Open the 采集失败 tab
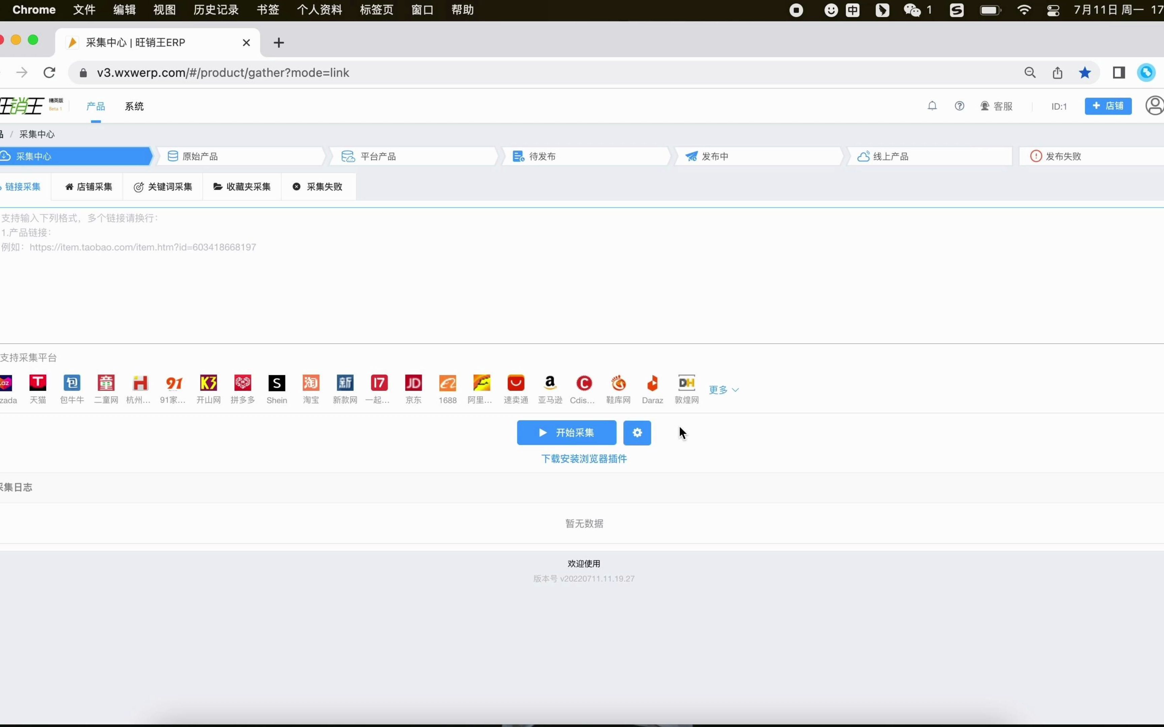 [x=318, y=186]
